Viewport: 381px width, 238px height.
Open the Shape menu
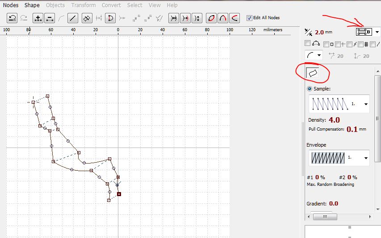pyautogui.click(x=32, y=5)
